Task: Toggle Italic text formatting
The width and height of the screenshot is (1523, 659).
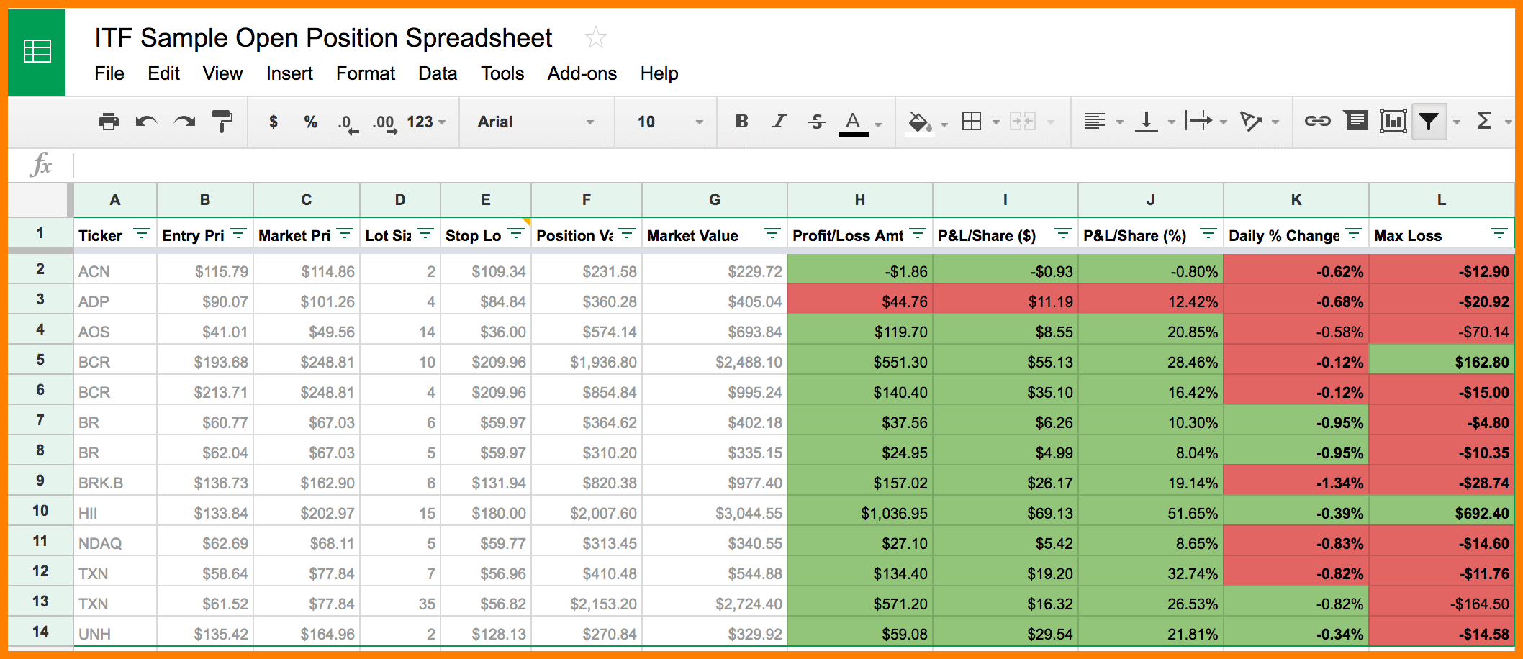Action: tap(779, 121)
